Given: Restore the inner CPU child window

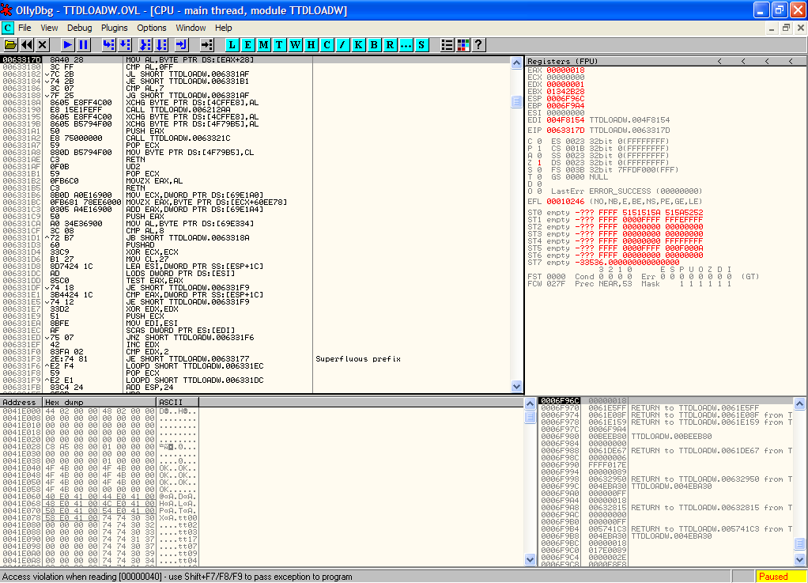Looking at the screenshot, I should (786, 28).
